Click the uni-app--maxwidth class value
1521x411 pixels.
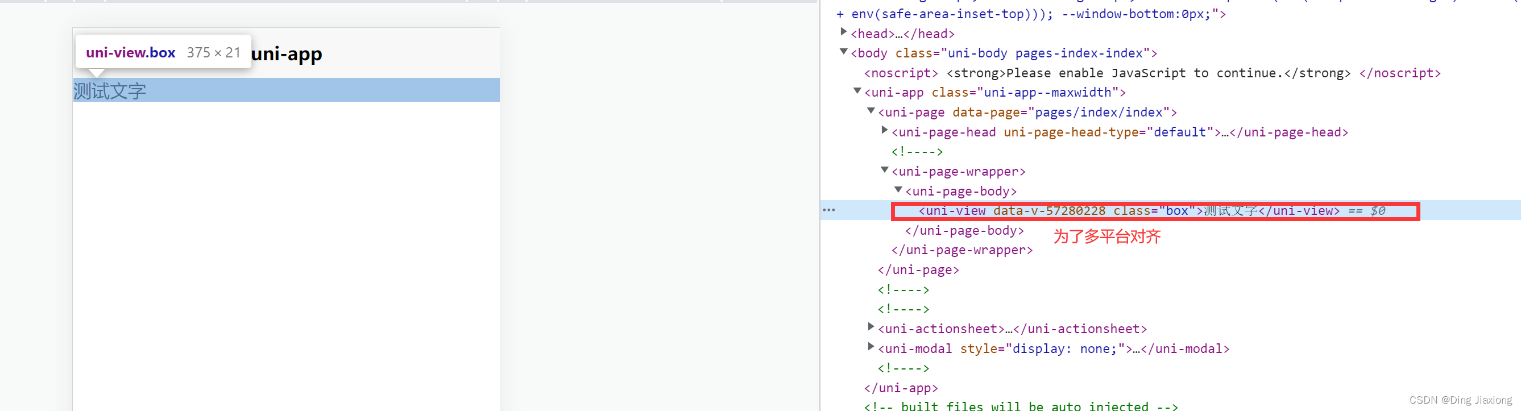1048,93
